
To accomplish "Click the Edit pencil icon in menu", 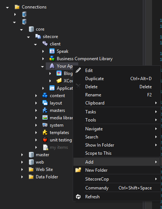I will click(78, 70).
